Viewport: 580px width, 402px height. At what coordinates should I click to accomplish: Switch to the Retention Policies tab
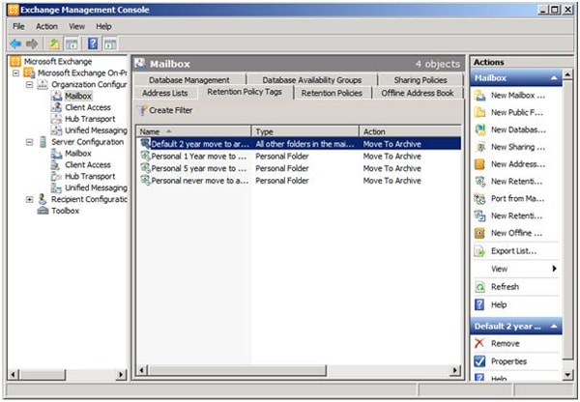coord(332,93)
